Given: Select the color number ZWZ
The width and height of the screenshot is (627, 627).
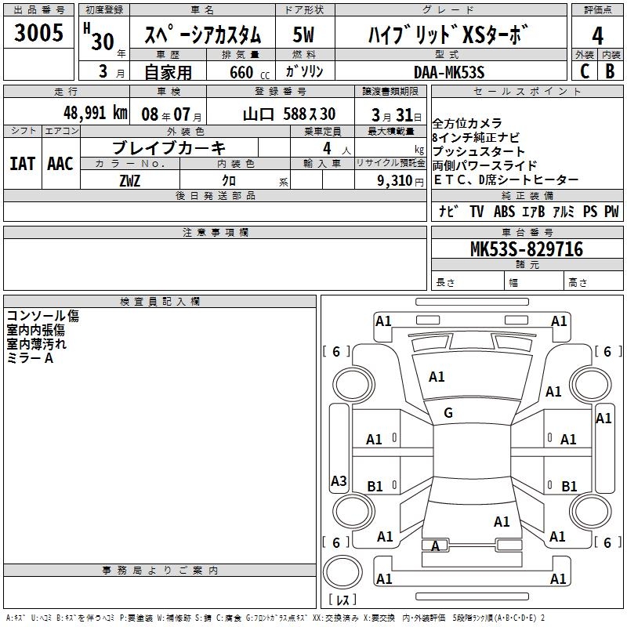Looking at the screenshot, I should pos(129,181).
